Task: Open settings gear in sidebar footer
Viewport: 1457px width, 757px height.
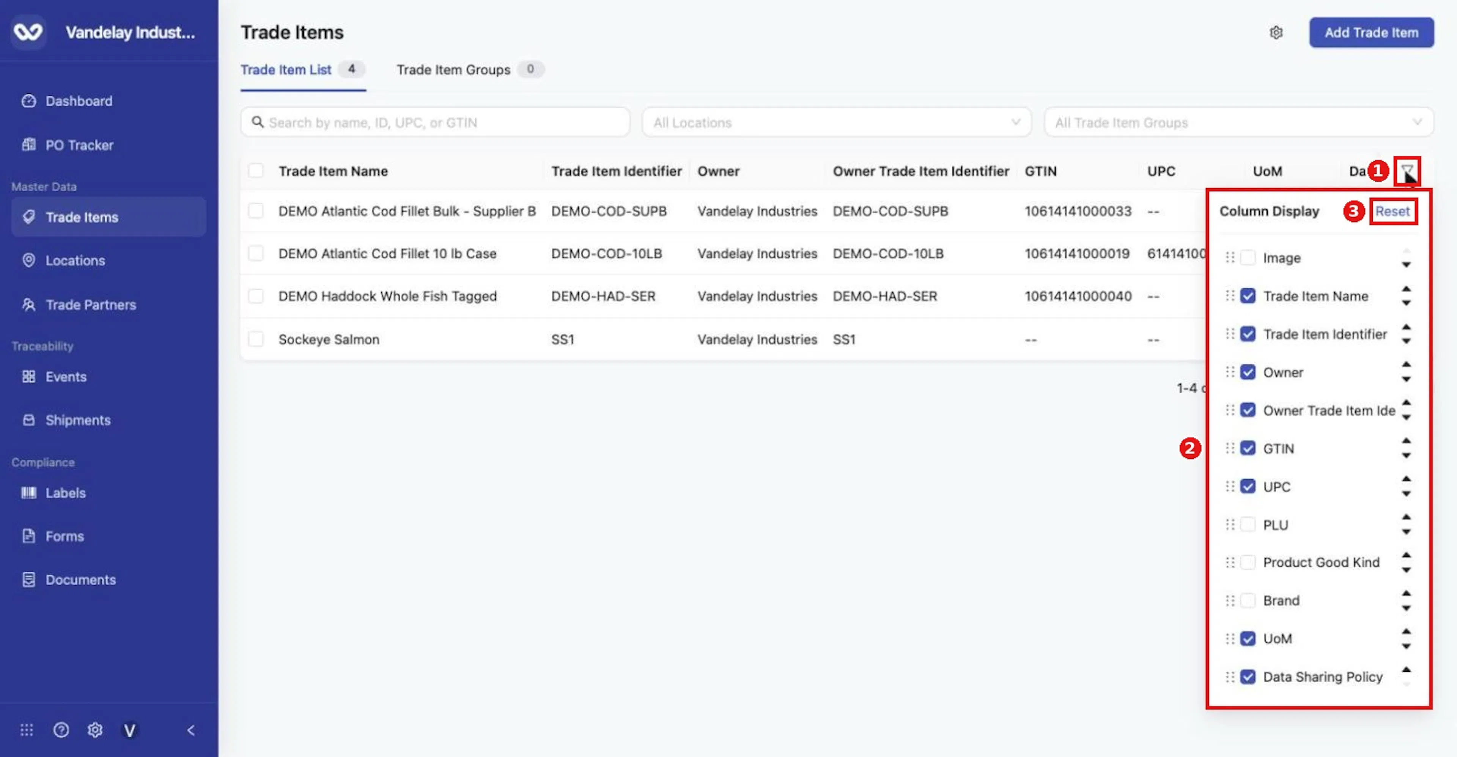Action: click(94, 729)
